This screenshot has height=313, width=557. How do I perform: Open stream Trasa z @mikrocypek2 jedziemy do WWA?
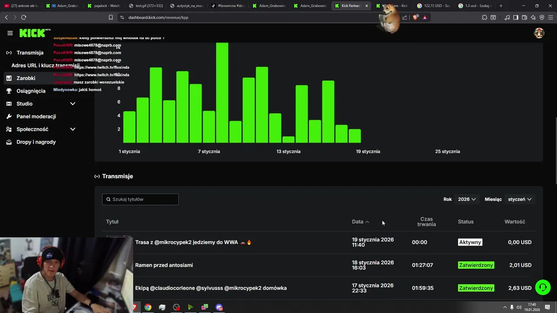click(x=193, y=242)
